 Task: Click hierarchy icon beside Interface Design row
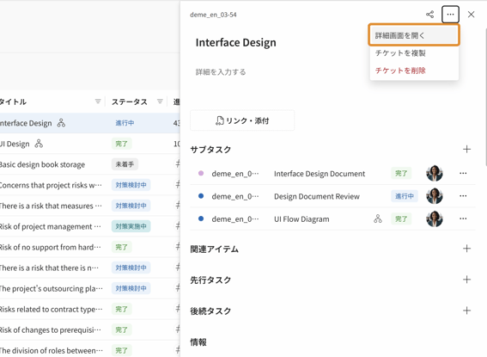click(61, 123)
